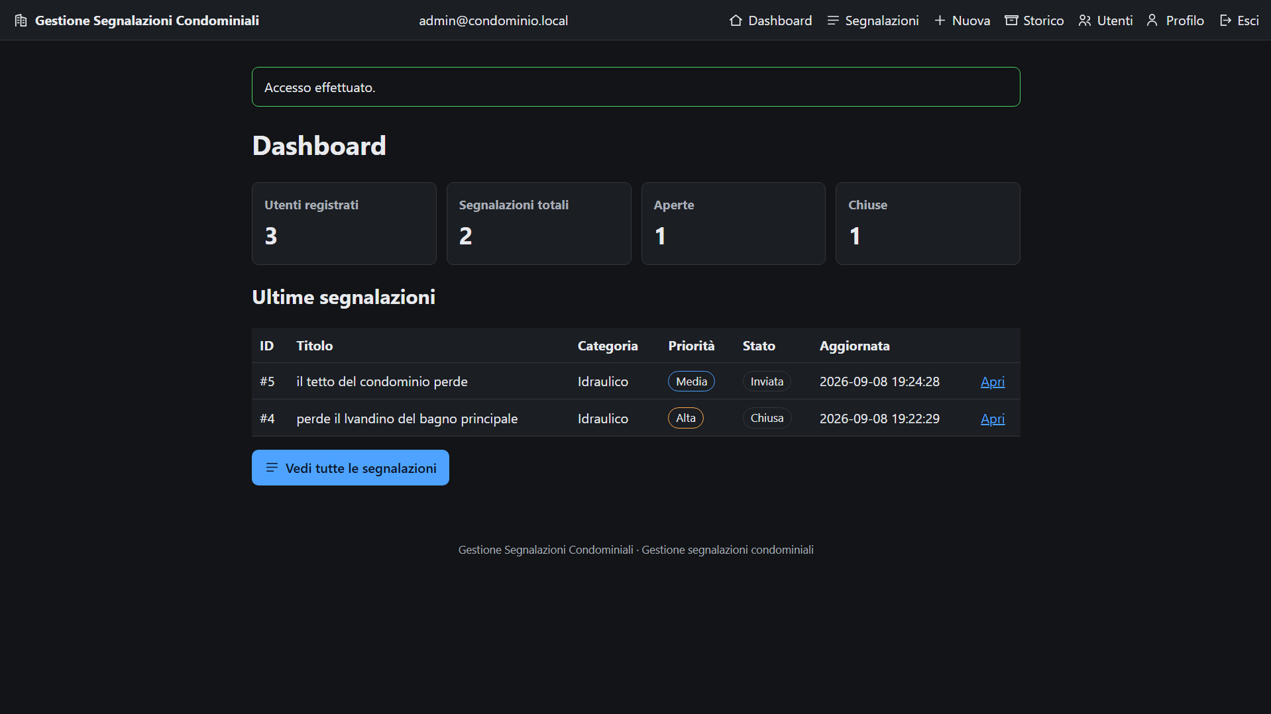This screenshot has width=1271, height=714.
Task: Click the Utenti registrati stat card
Action: click(x=344, y=223)
